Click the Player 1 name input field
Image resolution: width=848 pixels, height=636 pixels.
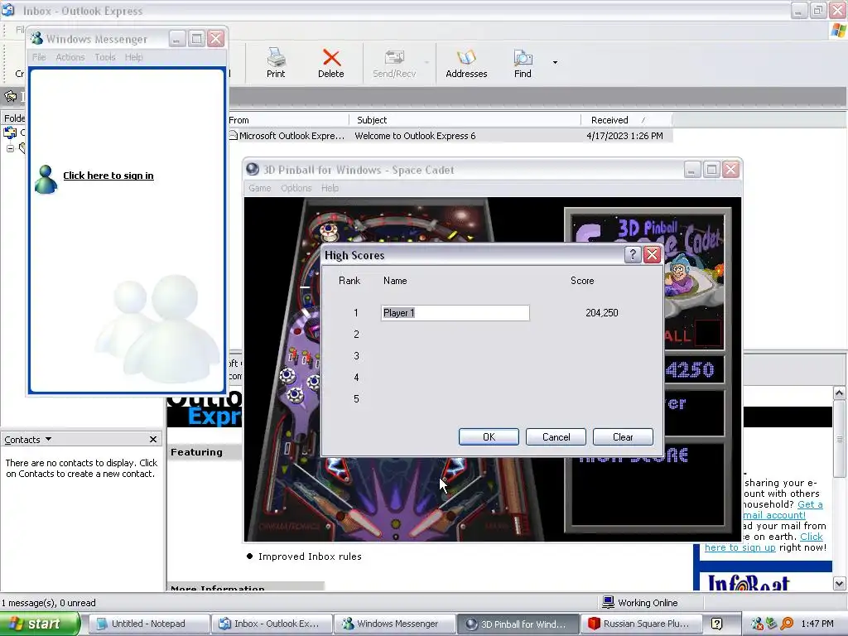[455, 312]
